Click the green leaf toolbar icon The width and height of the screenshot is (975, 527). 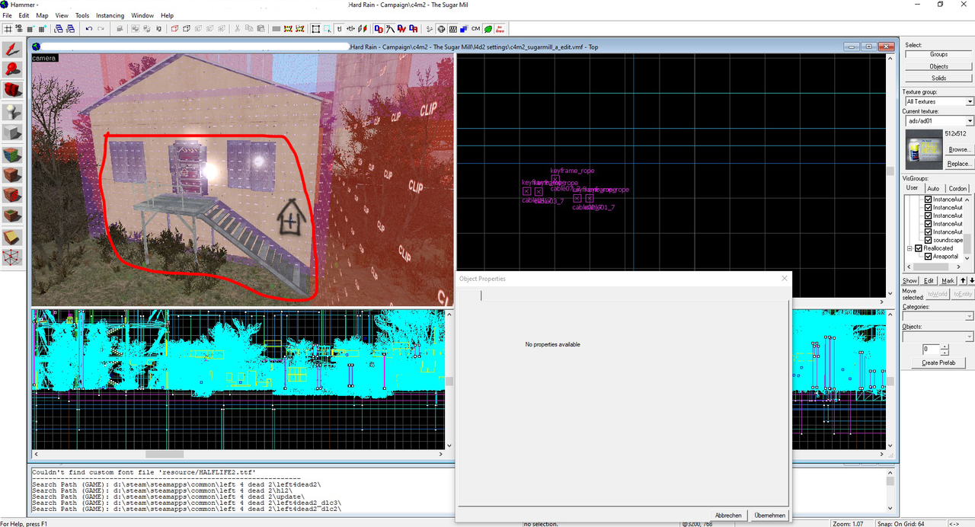487,29
